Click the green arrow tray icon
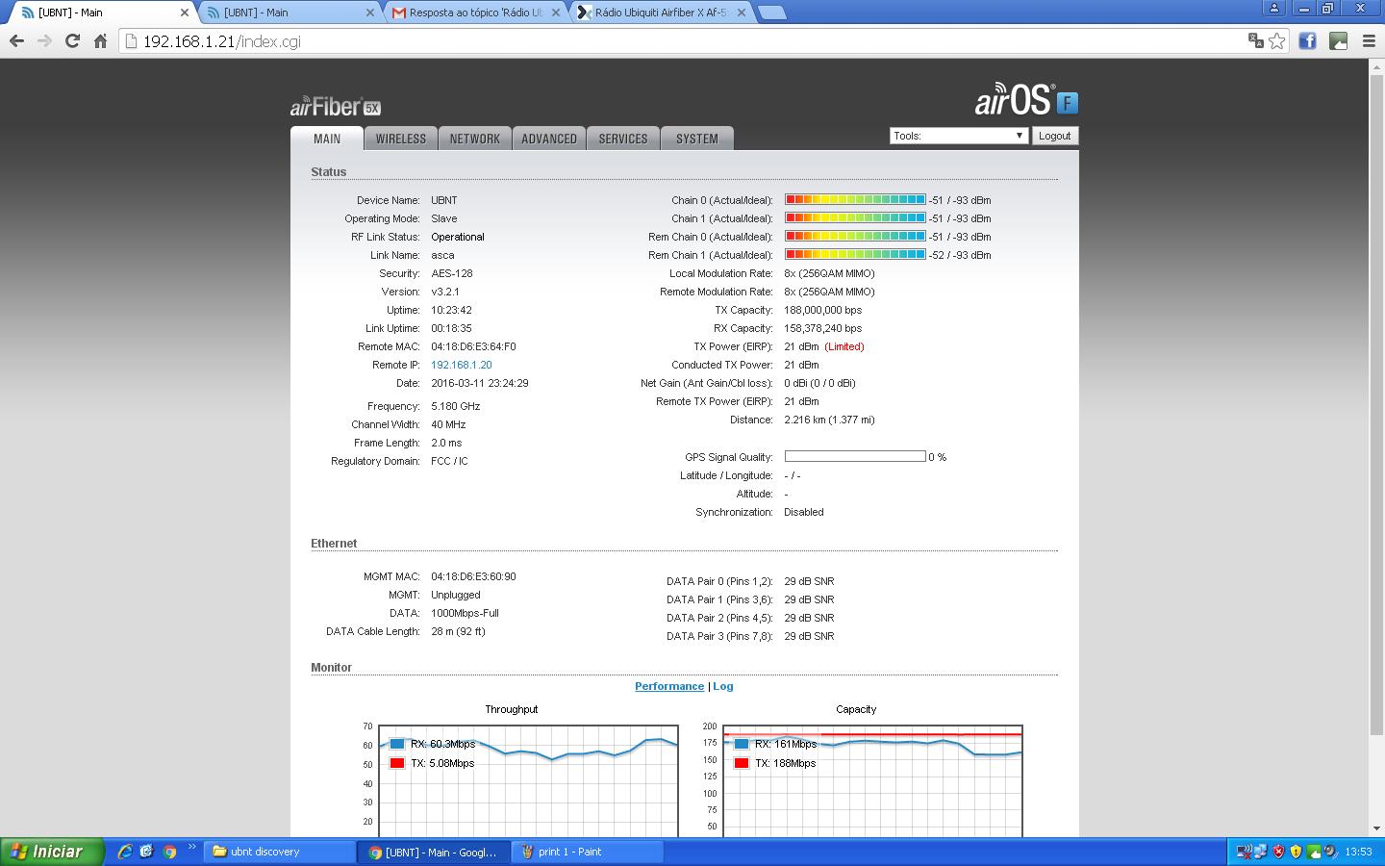1385x866 pixels. pos(1314,852)
